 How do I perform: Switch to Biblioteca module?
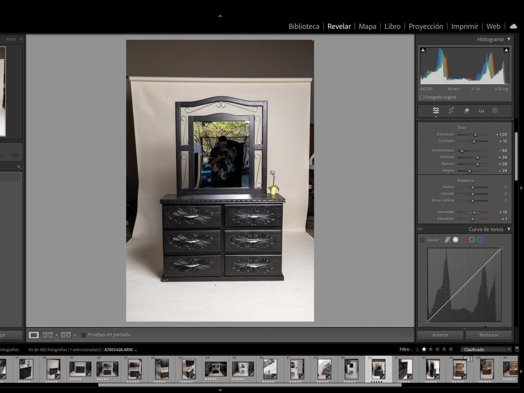[x=304, y=26]
